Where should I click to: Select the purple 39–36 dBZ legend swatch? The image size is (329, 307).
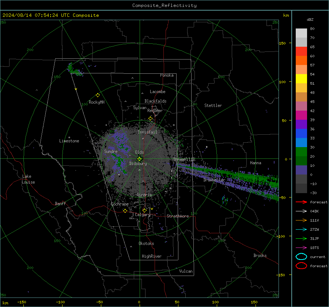301,124
